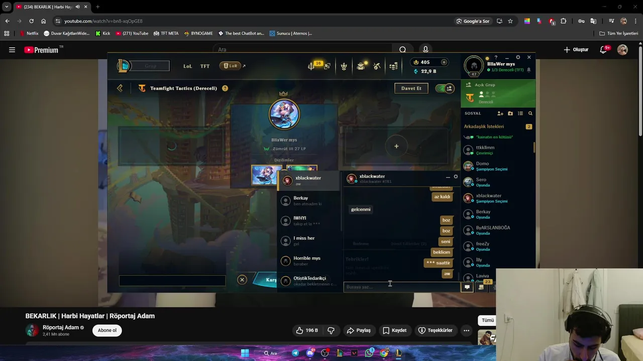Open Berkay conversation in chat list
Image resolution: width=643 pixels, height=361 pixels.
click(x=309, y=201)
